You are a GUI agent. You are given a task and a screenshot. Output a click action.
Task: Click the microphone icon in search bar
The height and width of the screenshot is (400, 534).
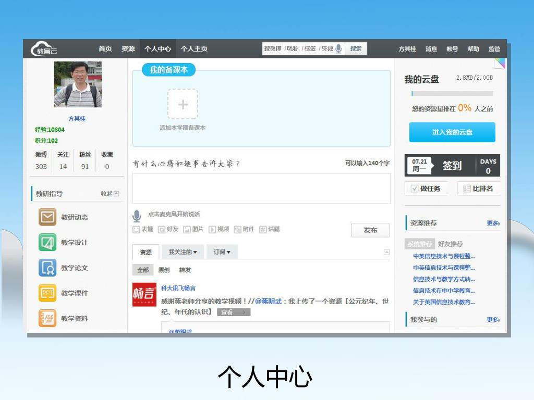(338, 48)
